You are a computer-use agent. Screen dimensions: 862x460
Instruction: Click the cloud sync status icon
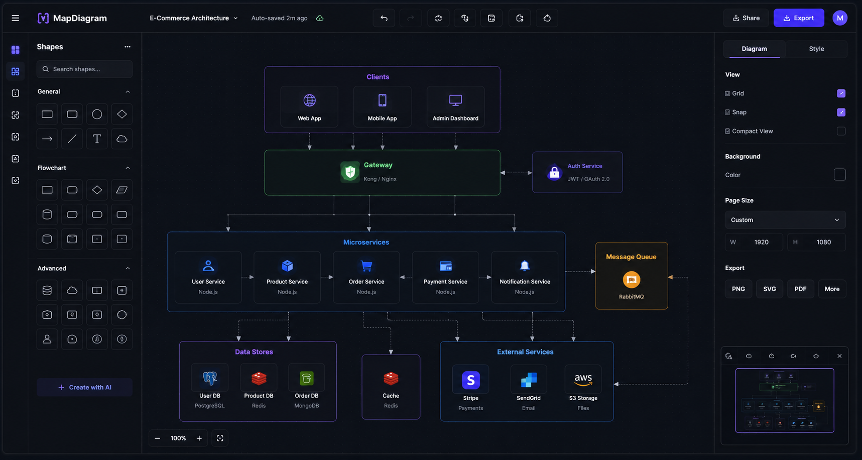point(320,18)
